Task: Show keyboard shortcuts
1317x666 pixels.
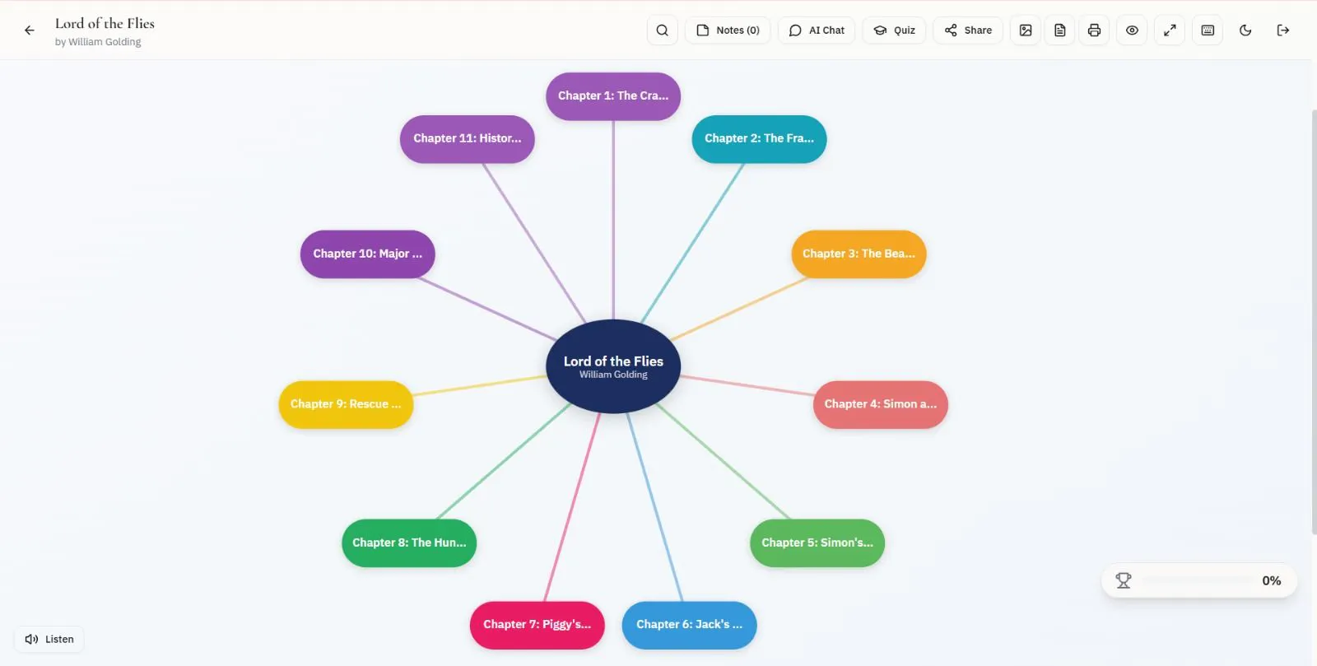Action: [x=1208, y=30]
